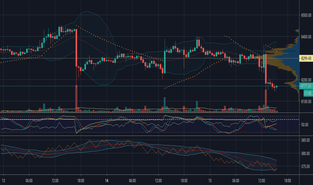Click the 375.00 lower indicator label
The width and height of the screenshot is (313, 185).
click(305, 166)
